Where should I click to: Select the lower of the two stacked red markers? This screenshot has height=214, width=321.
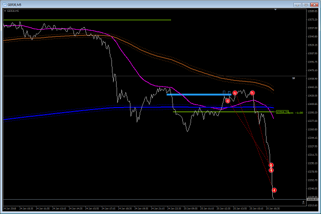click(x=271, y=170)
